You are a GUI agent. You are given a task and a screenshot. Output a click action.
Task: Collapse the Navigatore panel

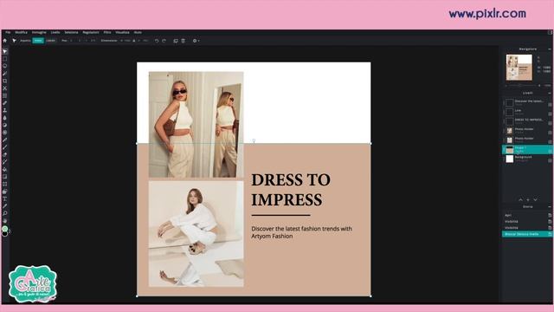550,49
